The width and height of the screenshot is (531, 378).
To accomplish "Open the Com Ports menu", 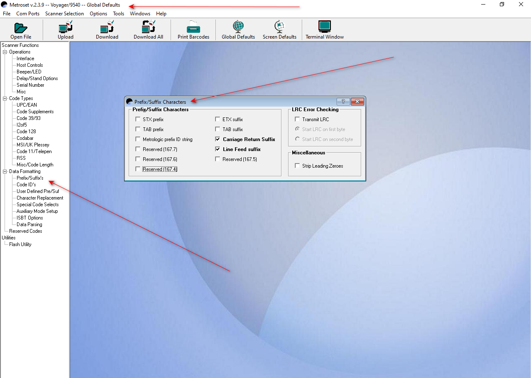I will click(28, 14).
